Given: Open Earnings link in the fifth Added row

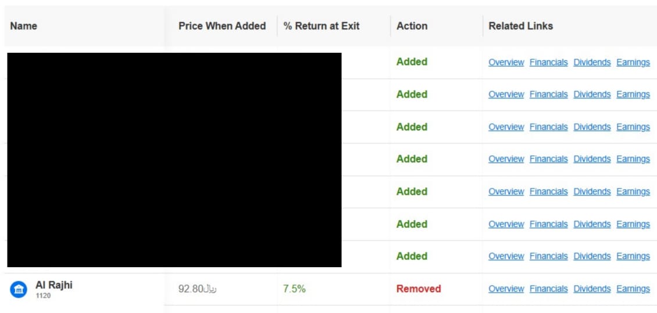Looking at the screenshot, I should coord(633,192).
